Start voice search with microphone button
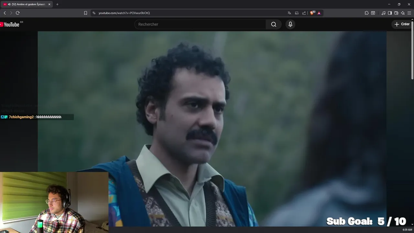 tap(290, 24)
